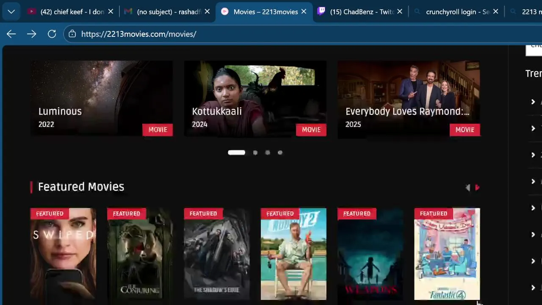Close the (no subject) Gmail tab
The height and width of the screenshot is (305, 542).
pyautogui.click(x=207, y=12)
